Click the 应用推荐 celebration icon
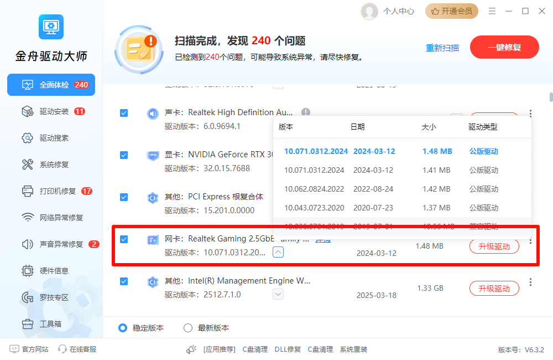This screenshot has height=360, width=553. (191, 349)
